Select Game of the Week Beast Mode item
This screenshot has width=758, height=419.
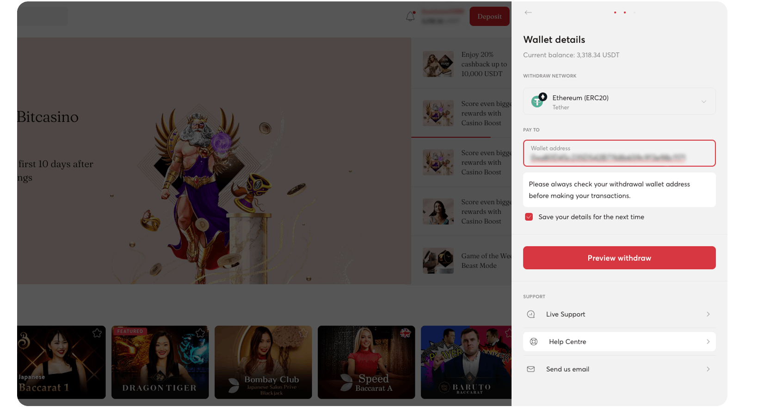click(x=465, y=261)
